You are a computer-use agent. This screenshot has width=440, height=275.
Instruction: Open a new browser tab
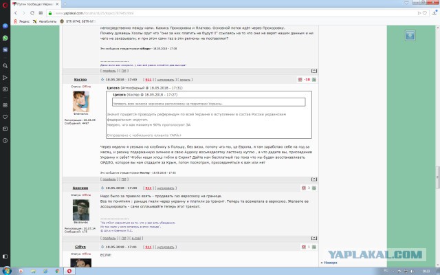click(65, 4)
